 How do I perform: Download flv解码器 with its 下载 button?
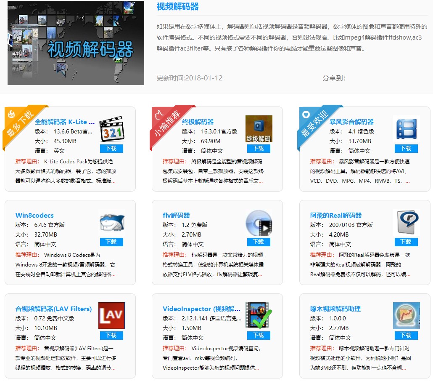coord(259,242)
